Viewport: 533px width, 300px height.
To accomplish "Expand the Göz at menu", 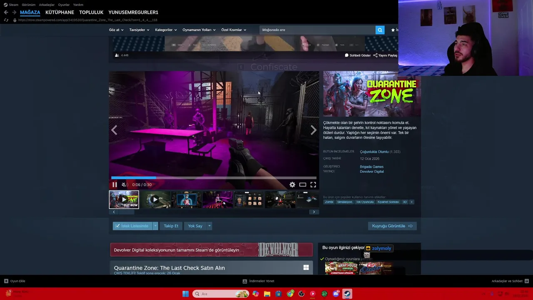I will (116, 30).
